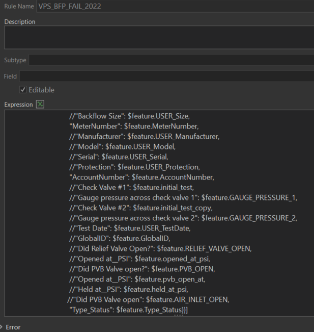Click inside the Description text box
Image resolution: width=314 pixels, height=332 pixels.
coord(159,37)
